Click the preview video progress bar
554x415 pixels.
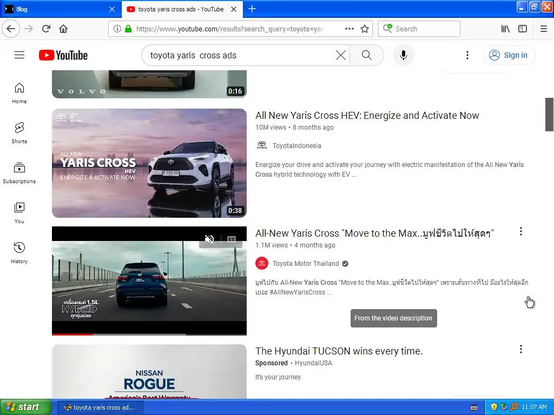149,334
